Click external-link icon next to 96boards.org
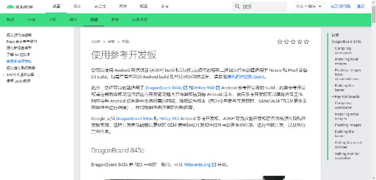Screen dimensions: 376x180 click(214, 165)
